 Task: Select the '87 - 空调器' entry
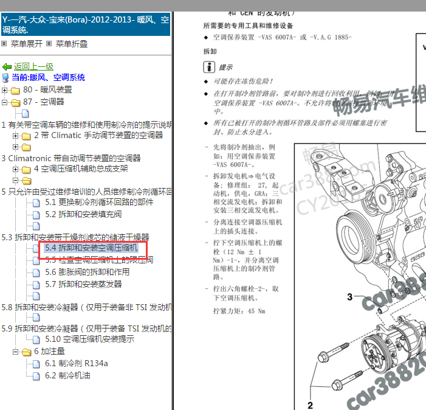click(x=44, y=102)
